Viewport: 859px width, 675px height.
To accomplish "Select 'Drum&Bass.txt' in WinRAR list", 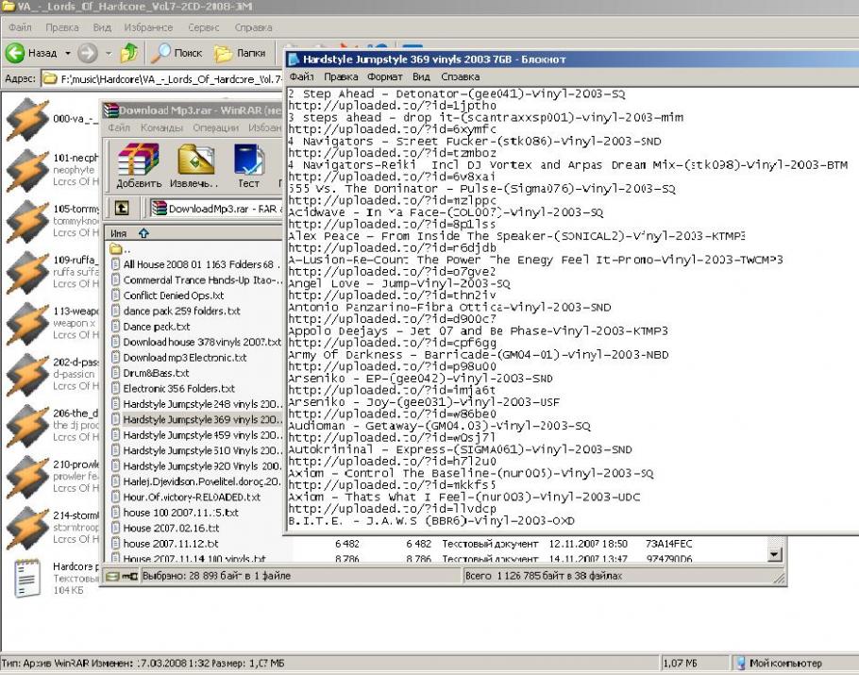I will tap(150, 373).
